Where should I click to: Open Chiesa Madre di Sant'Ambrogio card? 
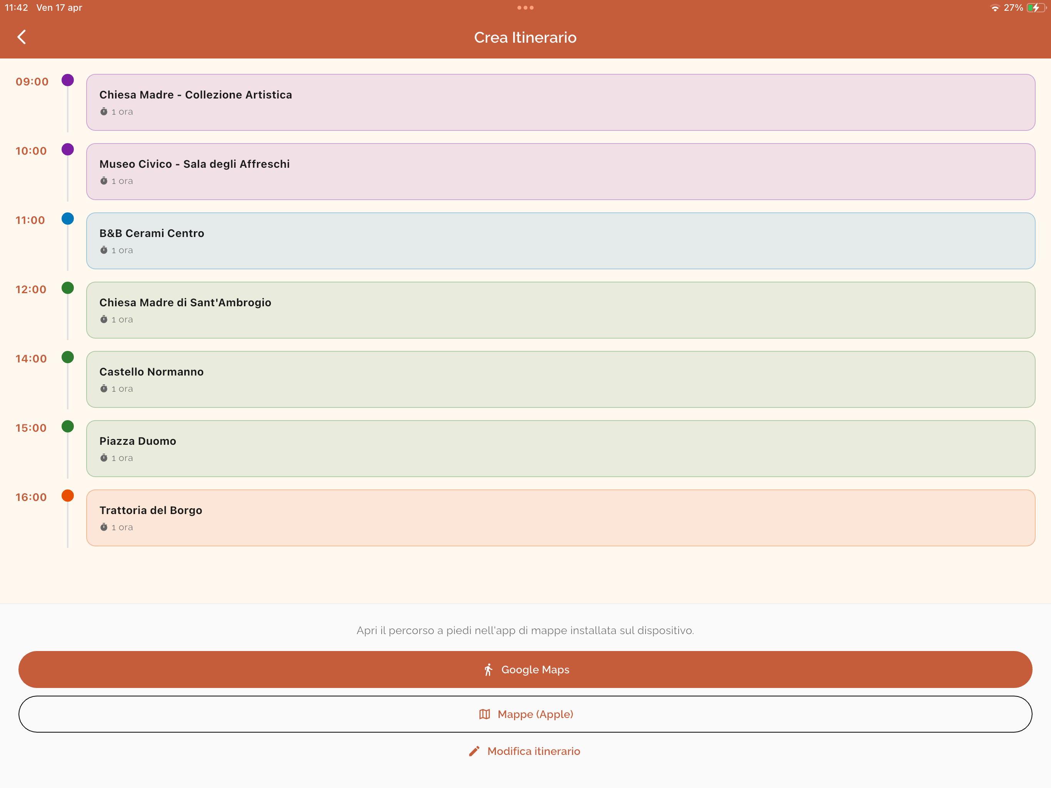[561, 311]
